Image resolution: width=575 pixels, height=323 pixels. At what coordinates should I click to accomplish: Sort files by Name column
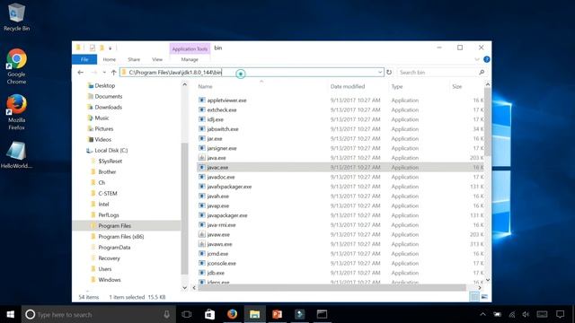click(x=205, y=86)
